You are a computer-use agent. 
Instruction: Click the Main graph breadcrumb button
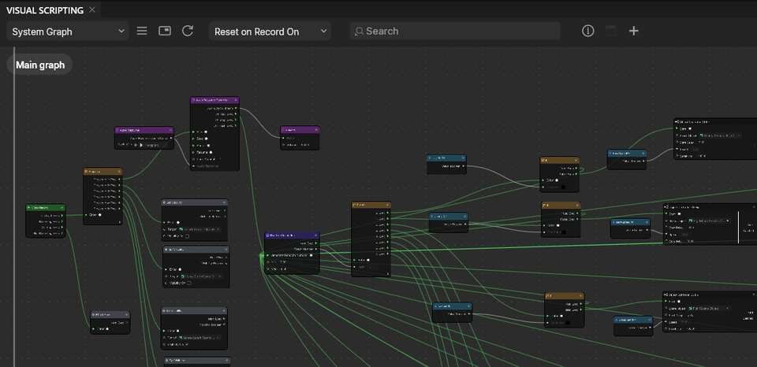[x=40, y=65]
